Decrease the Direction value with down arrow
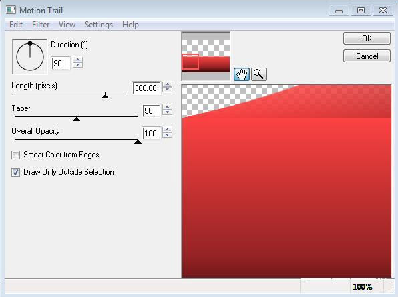The image size is (398, 297). click(77, 65)
